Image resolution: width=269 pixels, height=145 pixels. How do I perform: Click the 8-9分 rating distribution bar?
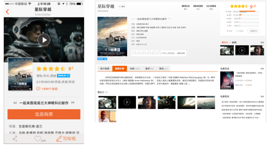pyautogui.click(x=249, y=15)
